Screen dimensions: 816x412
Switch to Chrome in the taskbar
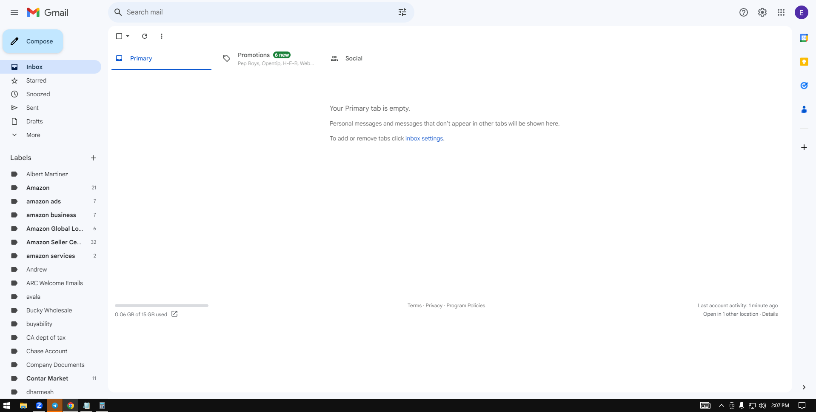coord(71,406)
